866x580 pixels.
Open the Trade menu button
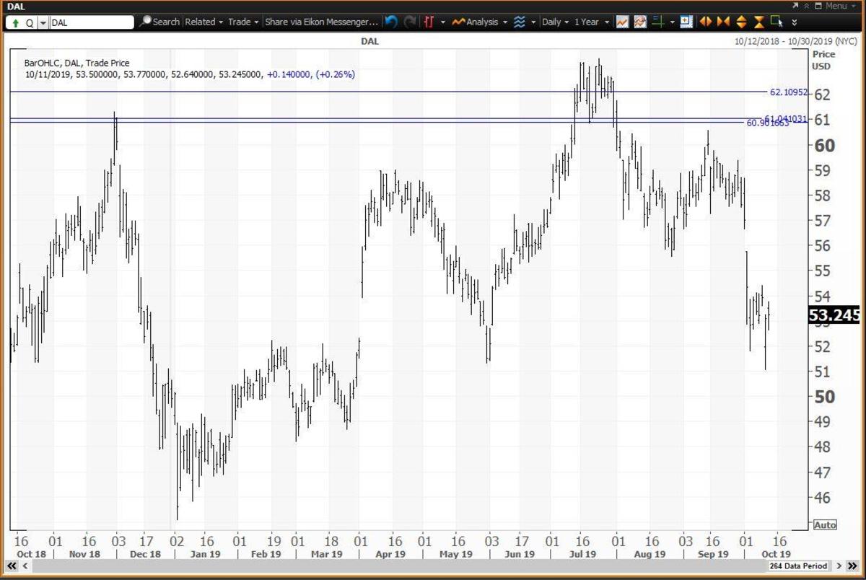(x=242, y=22)
